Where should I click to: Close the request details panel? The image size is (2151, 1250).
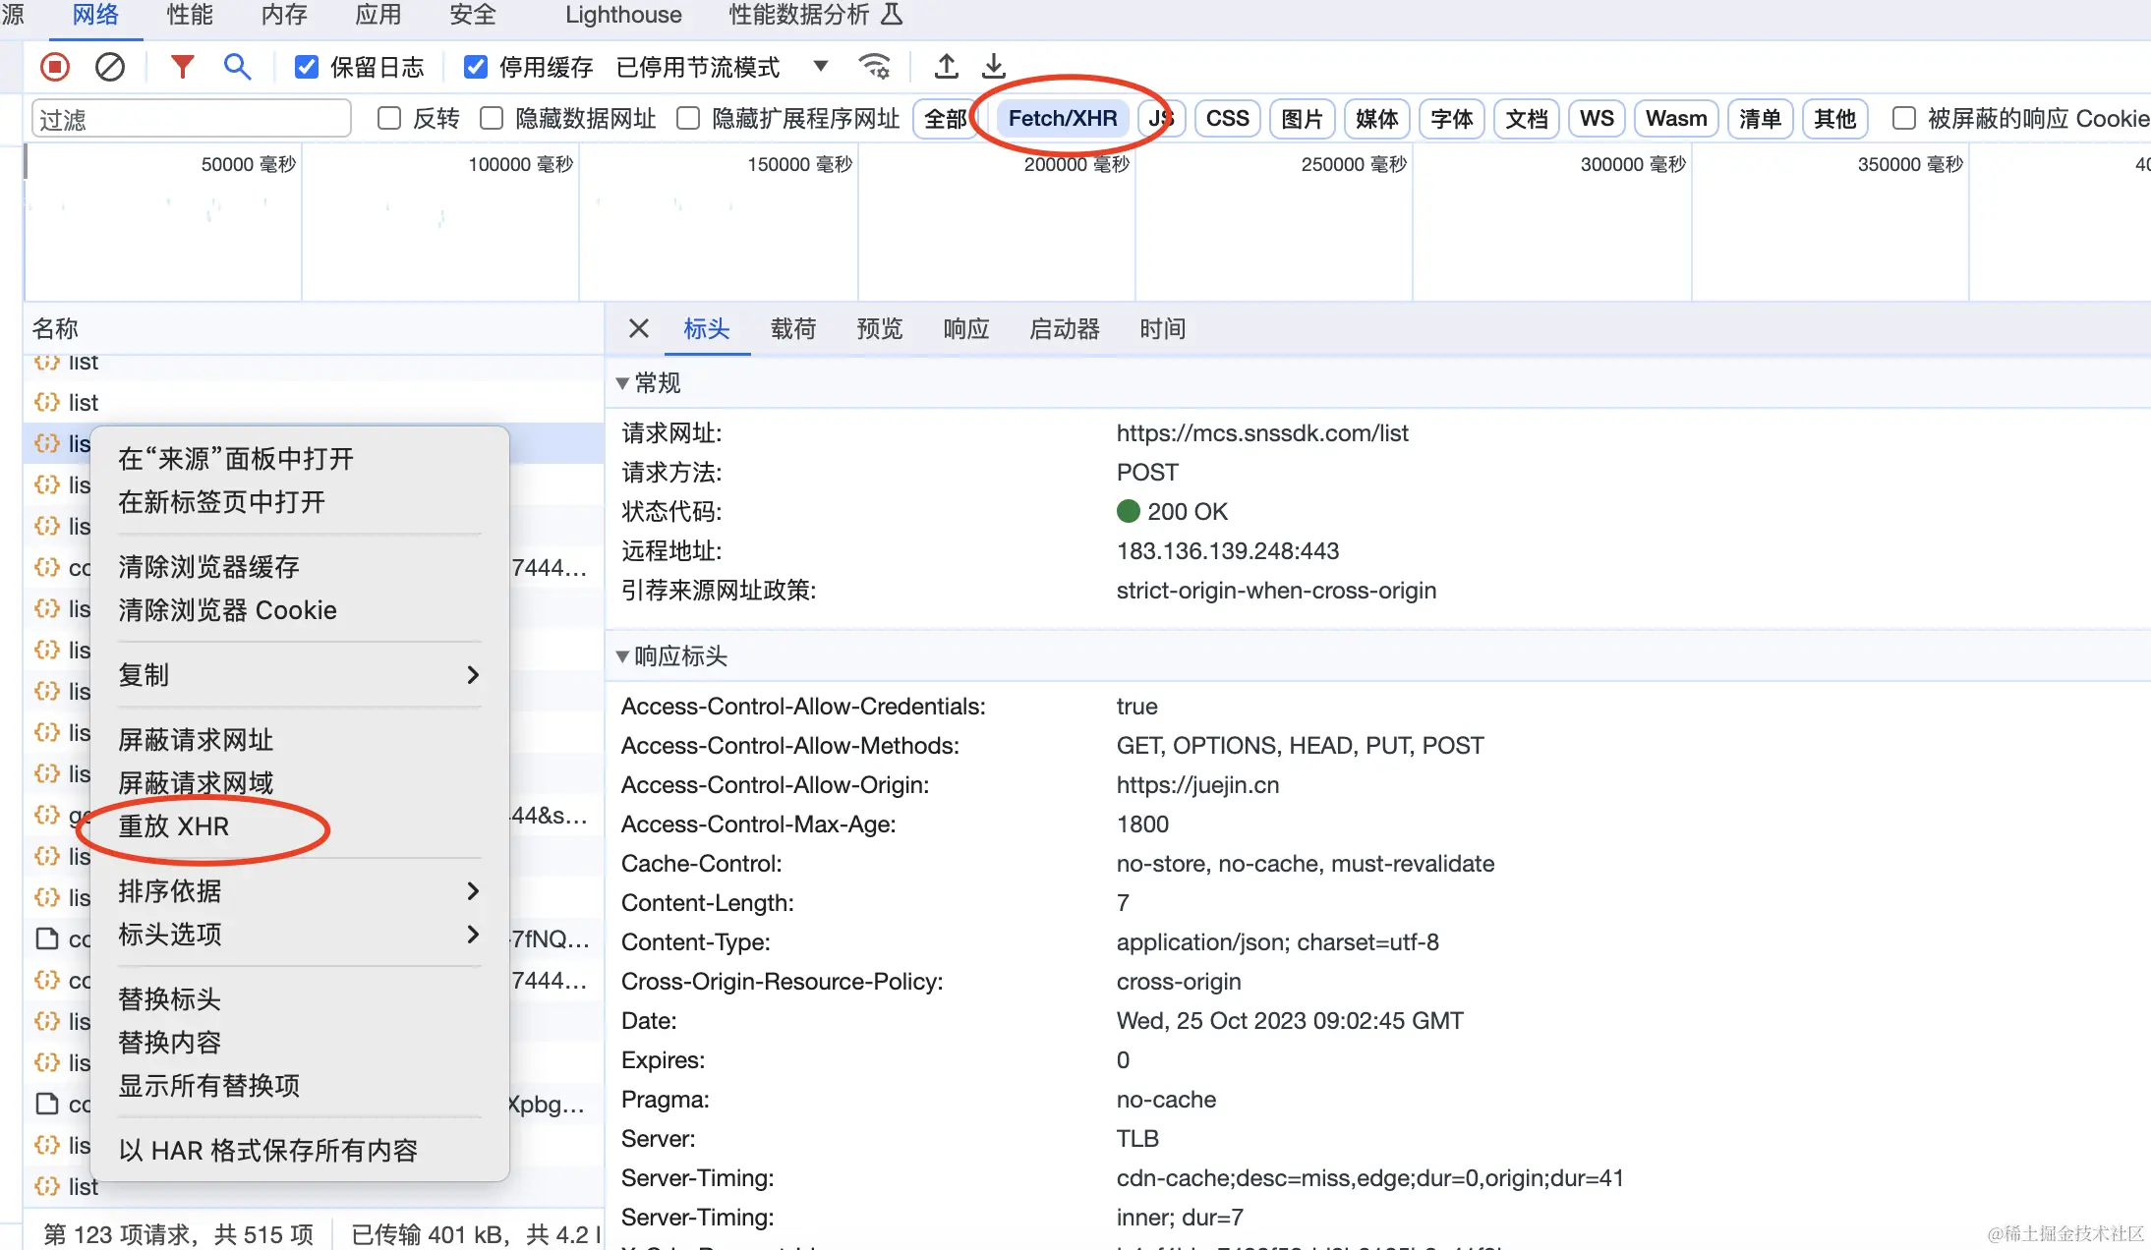638,328
